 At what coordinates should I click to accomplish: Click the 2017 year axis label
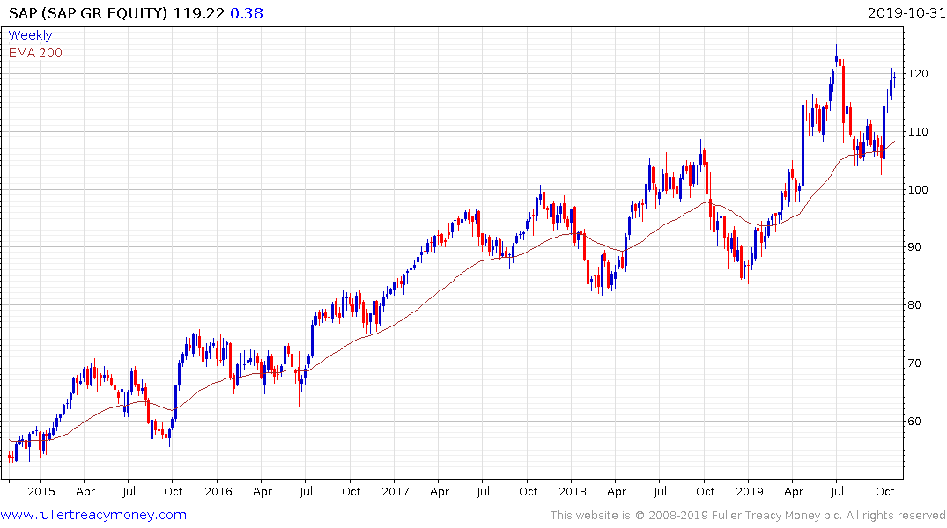[x=396, y=491]
